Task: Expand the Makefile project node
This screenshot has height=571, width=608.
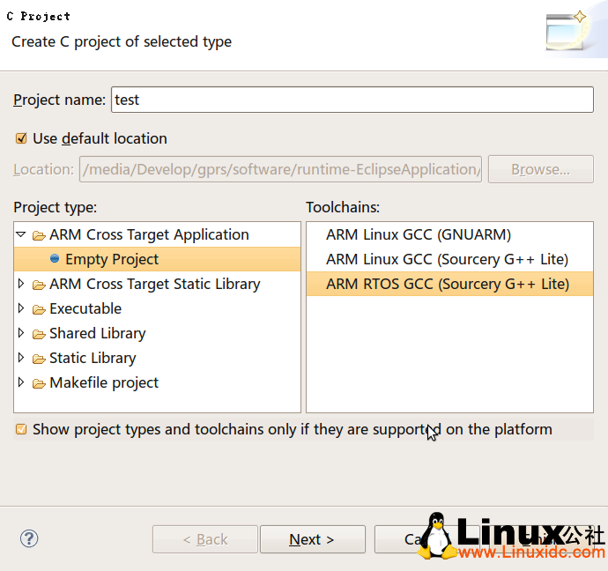Action: [21, 383]
